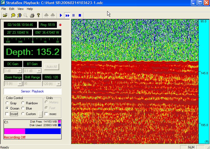Viewport: 210px width, 149px height.
Task: Enable the Invert checkbox
Action: pyautogui.click(x=7, y=114)
